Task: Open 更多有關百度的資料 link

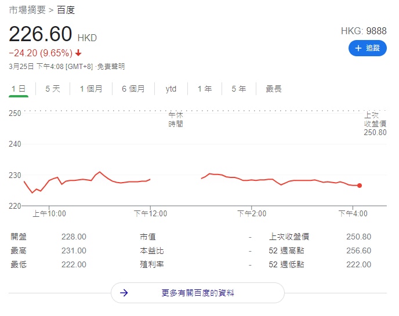Action: pyautogui.click(x=198, y=293)
